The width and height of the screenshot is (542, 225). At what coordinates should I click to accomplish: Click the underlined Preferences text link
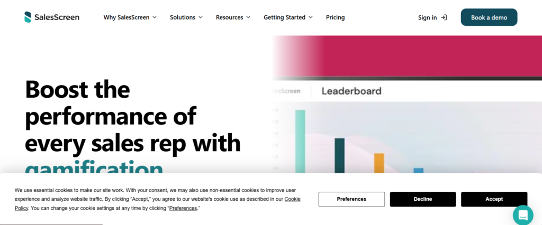pos(183,208)
